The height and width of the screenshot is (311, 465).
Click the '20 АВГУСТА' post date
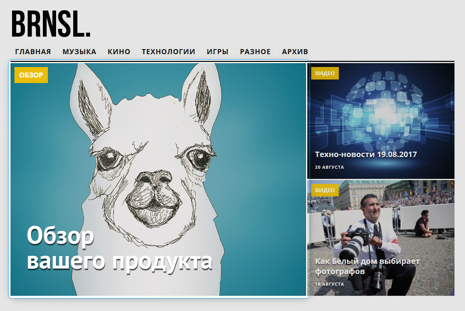329,167
